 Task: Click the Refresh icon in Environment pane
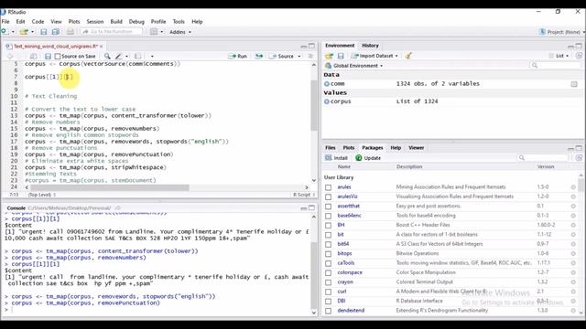tap(579, 56)
